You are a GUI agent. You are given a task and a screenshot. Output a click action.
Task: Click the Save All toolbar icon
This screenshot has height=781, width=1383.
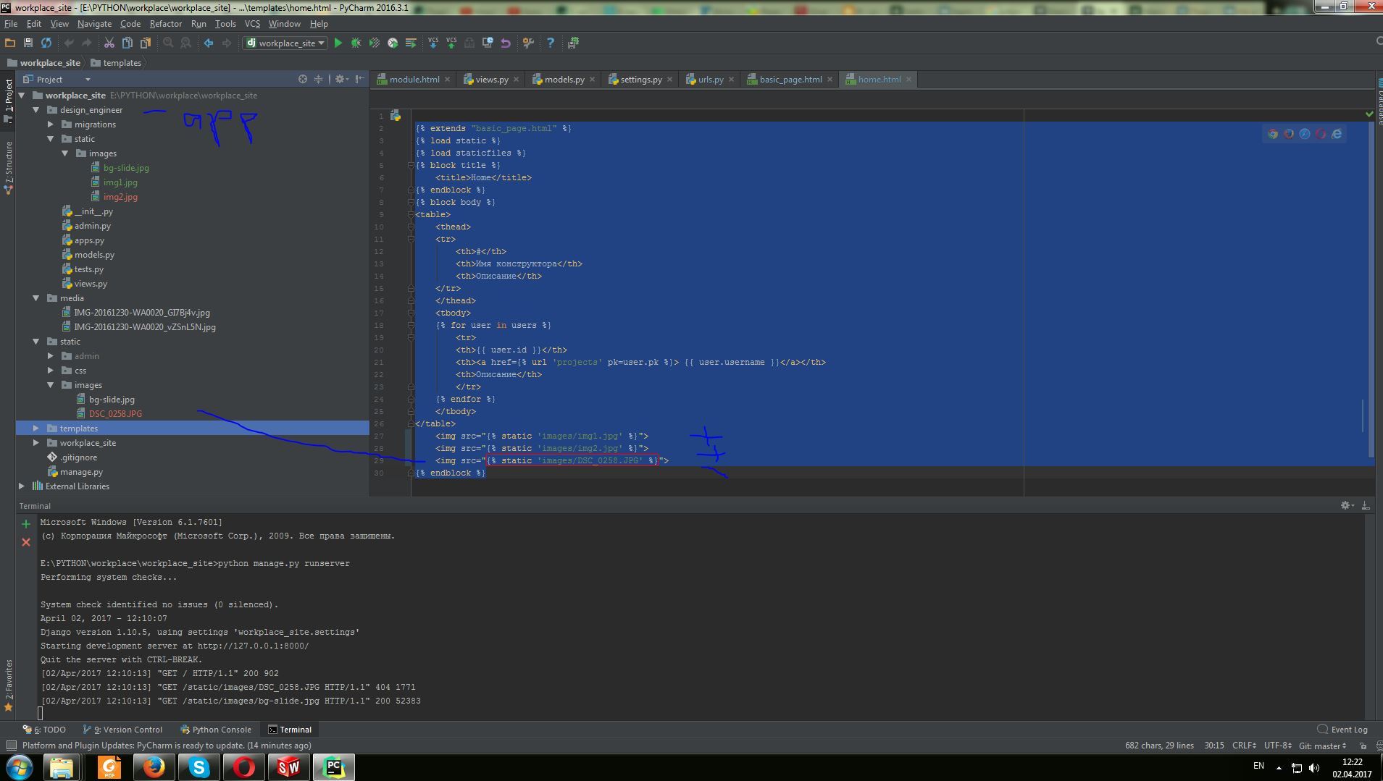[28, 43]
